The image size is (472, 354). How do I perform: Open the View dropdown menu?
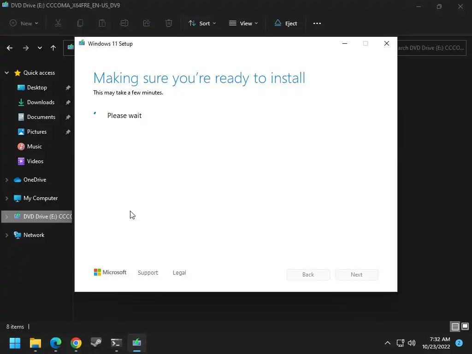click(243, 23)
